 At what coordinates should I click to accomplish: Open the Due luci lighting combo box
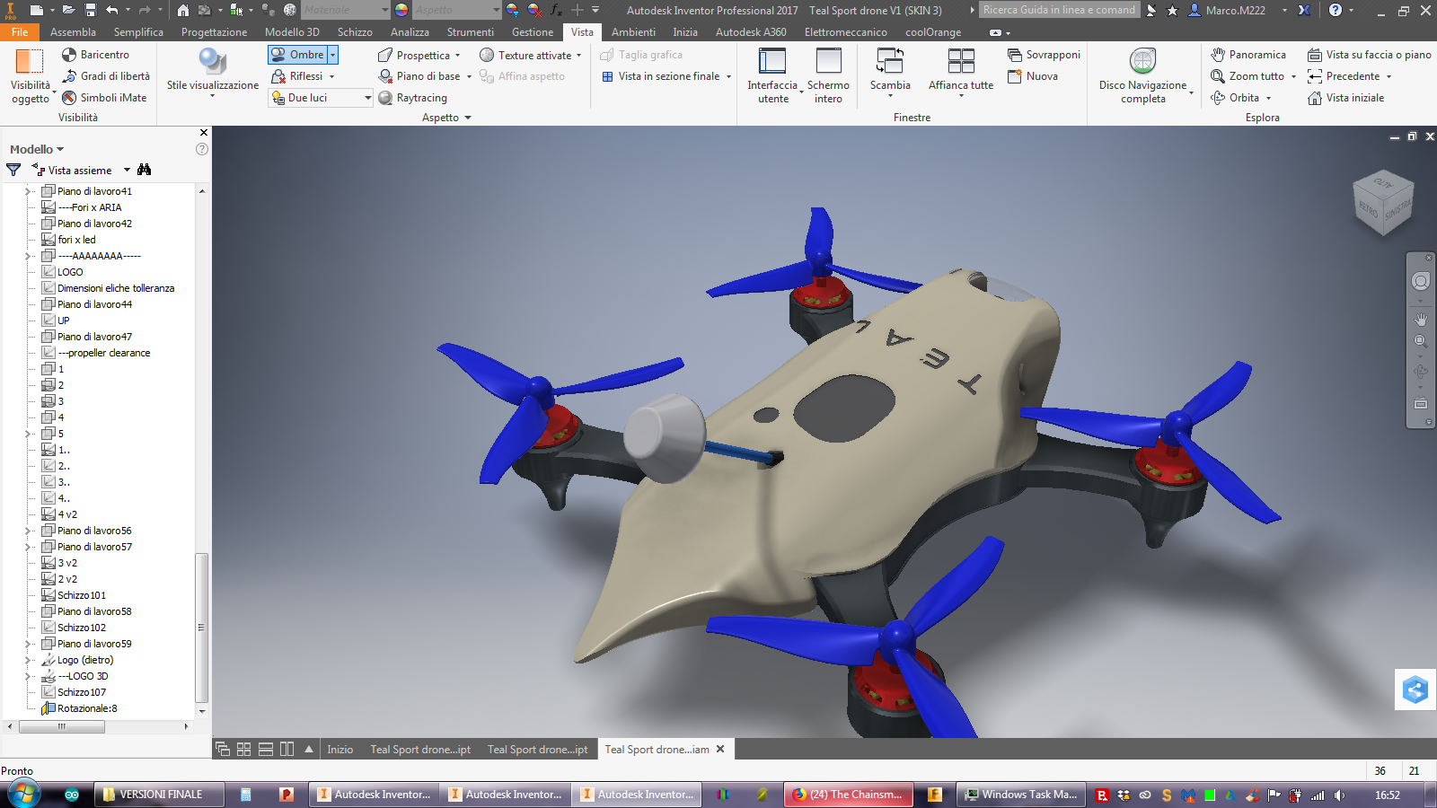[x=322, y=98]
